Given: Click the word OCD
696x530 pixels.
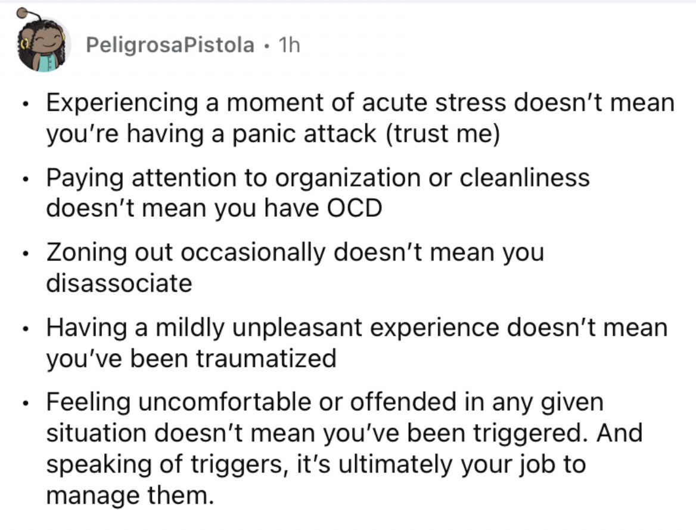Looking at the screenshot, I should click(355, 208).
